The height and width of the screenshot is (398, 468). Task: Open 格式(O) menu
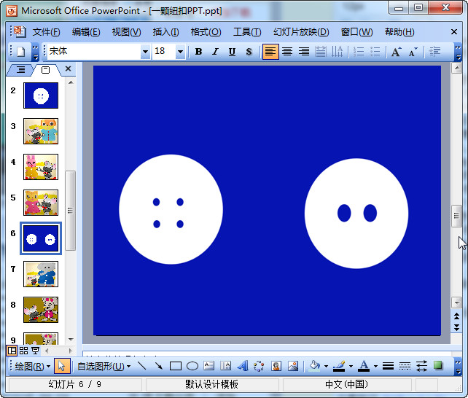206,31
